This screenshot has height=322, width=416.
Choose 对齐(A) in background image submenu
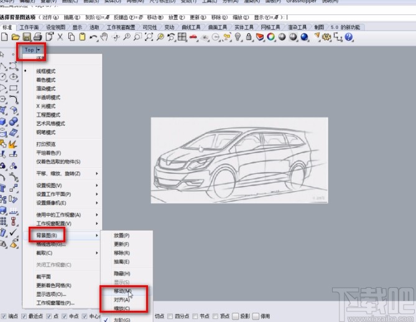[122, 300]
